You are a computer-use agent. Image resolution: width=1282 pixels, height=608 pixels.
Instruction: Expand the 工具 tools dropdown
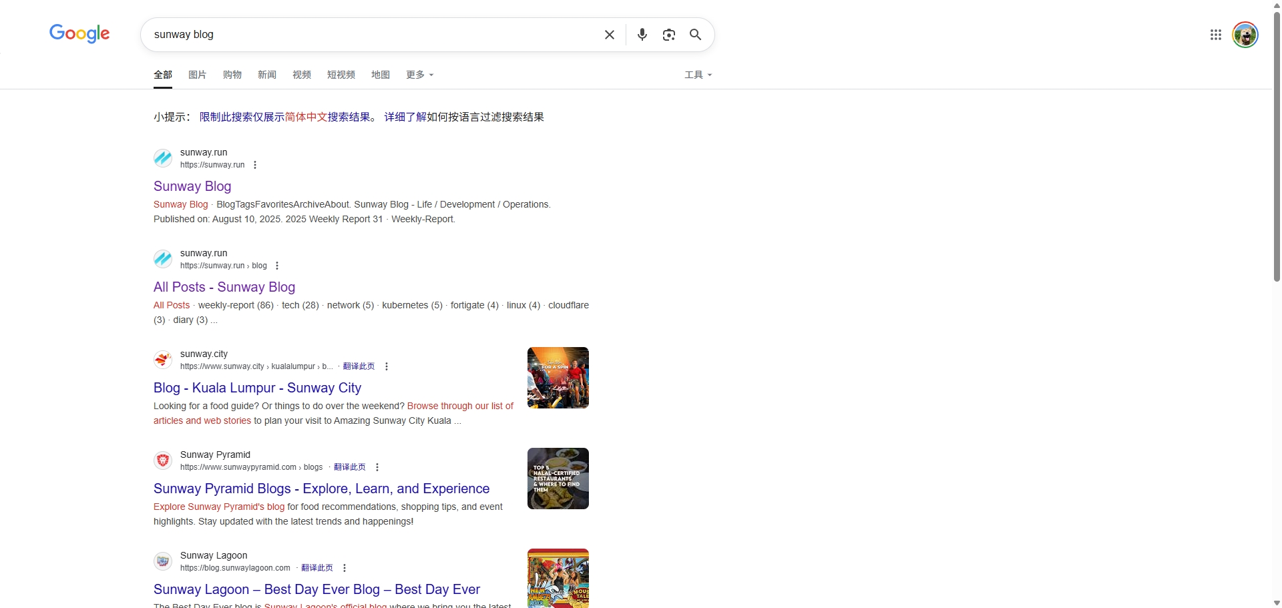pyautogui.click(x=698, y=75)
